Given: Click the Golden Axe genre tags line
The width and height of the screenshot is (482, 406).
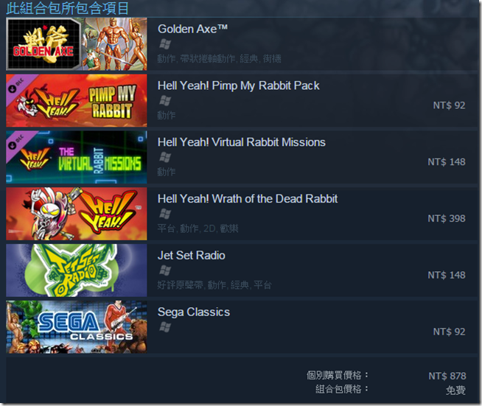Looking at the screenshot, I should 219,58.
